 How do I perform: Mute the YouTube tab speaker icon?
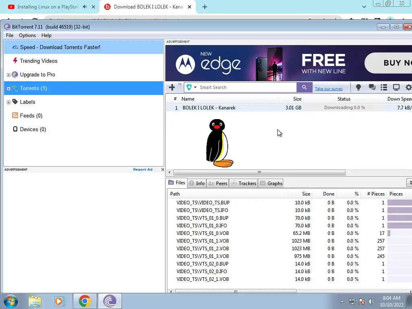click(x=84, y=7)
